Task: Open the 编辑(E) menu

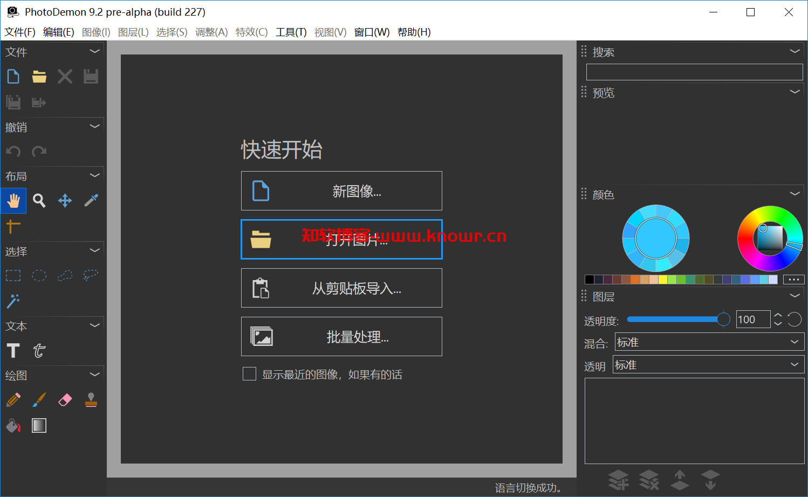Action: click(x=59, y=32)
